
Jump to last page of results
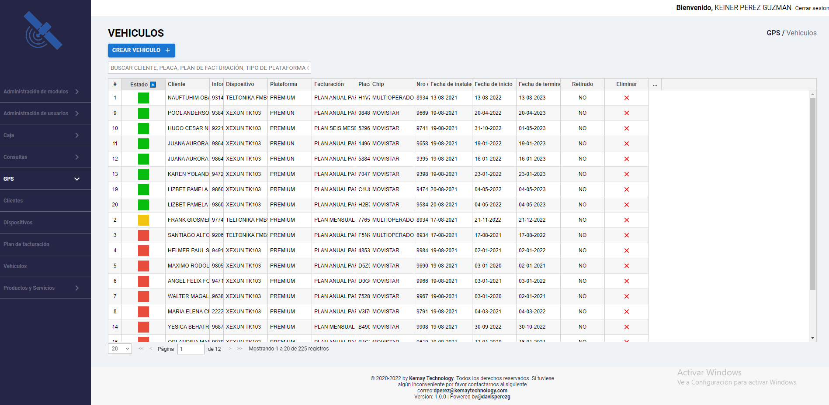coord(239,349)
